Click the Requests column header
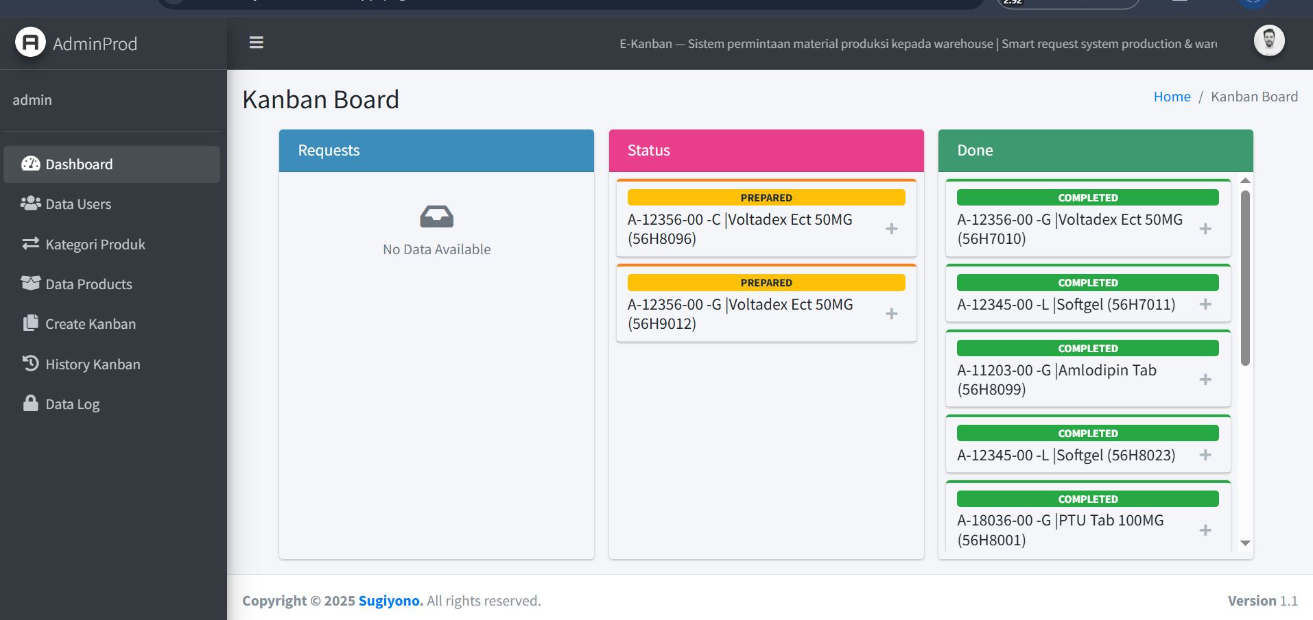The height and width of the screenshot is (620, 1313). pos(436,151)
